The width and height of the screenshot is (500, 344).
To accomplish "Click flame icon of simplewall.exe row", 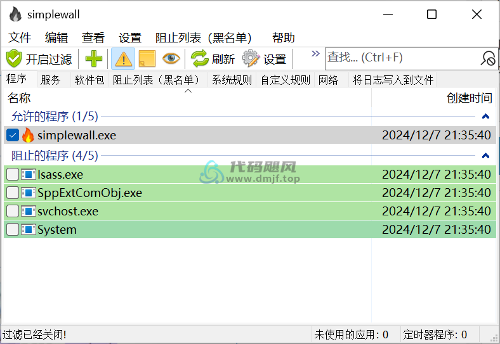I will click(28, 135).
